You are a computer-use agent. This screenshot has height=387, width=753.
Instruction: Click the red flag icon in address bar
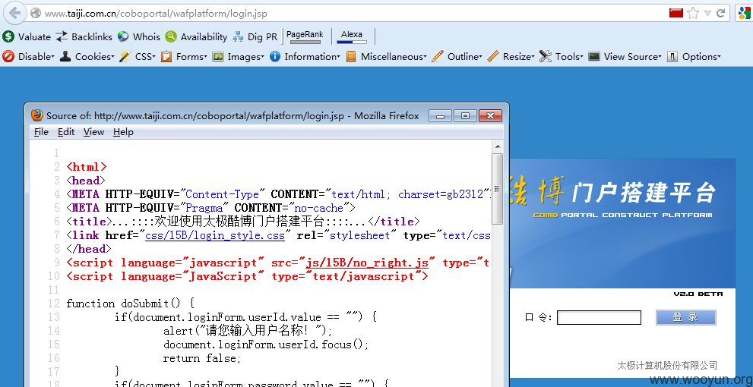pyautogui.click(x=676, y=13)
